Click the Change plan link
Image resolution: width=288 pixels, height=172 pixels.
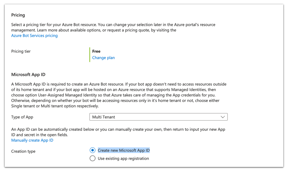point(103,58)
